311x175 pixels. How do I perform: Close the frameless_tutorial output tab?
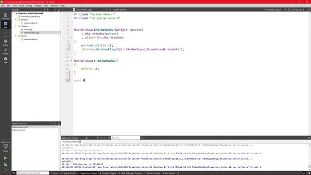(x=80, y=141)
